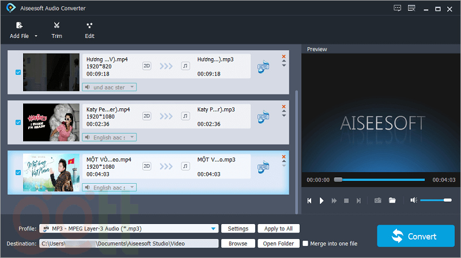Image resolution: width=461 pixels, height=258 pixels.
Task: Click the Browse destination button
Action: point(237,244)
